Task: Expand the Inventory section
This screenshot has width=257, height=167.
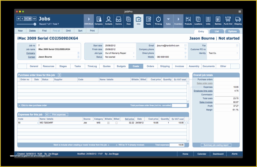Action: pos(178,21)
